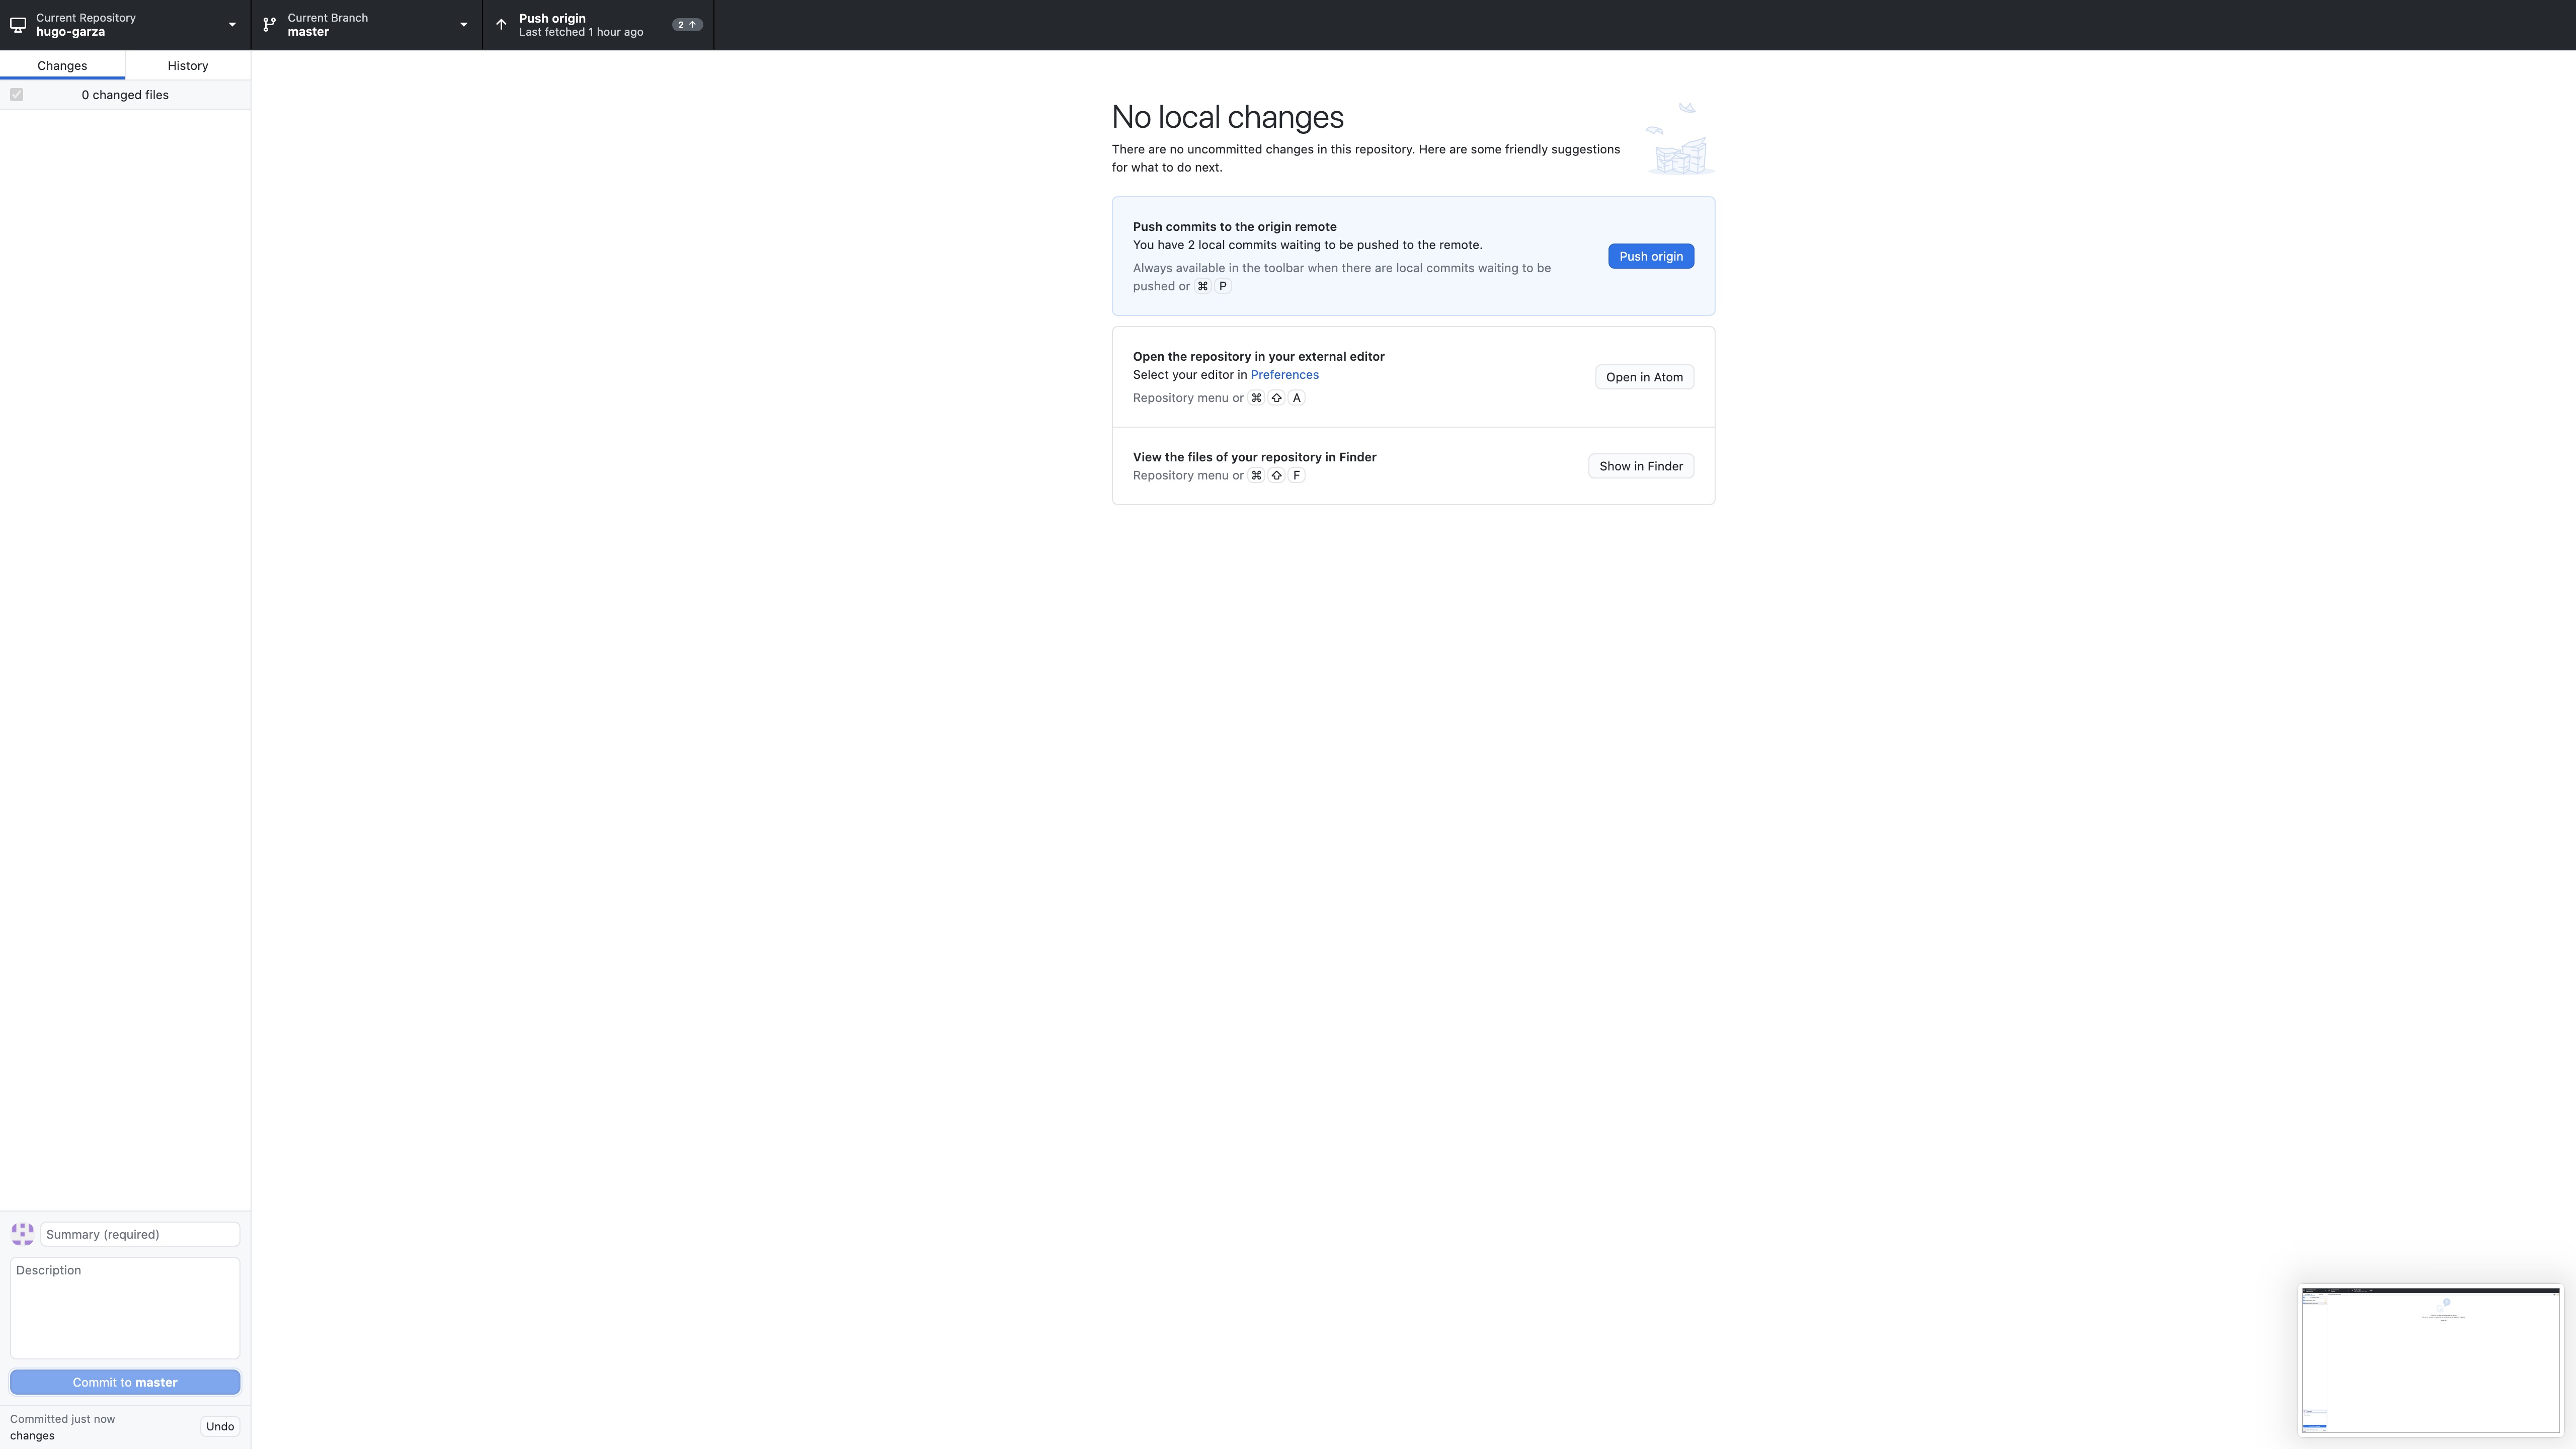2576x1449 pixels.
Task: Expand the Current Branch dropdown arrow
Action: 463,25
